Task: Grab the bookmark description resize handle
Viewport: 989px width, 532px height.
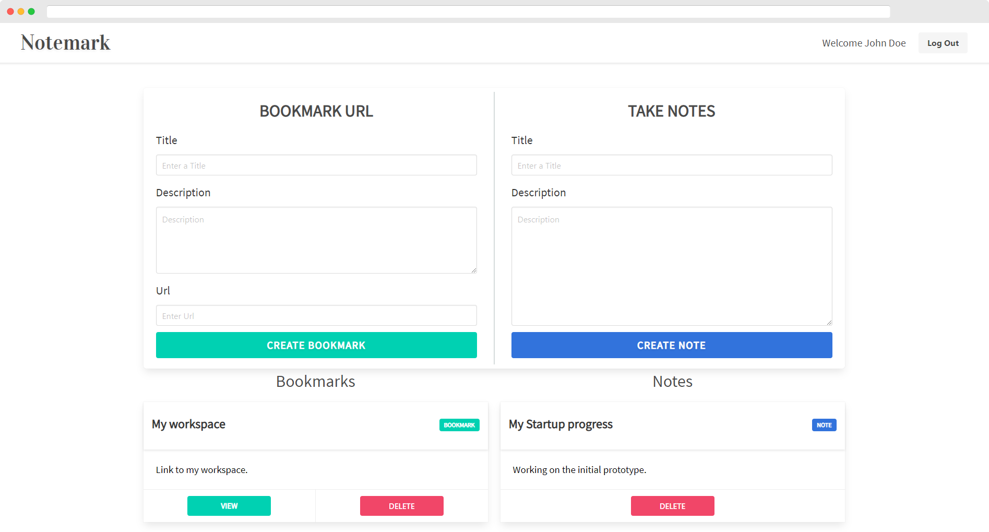Action: click(474, 270)
